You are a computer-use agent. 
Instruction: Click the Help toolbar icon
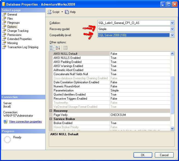click(67, 12)
